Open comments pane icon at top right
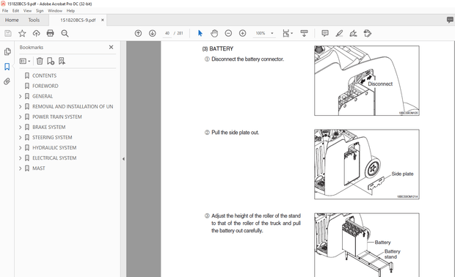 pyautogui.click(x=450, y=20)
